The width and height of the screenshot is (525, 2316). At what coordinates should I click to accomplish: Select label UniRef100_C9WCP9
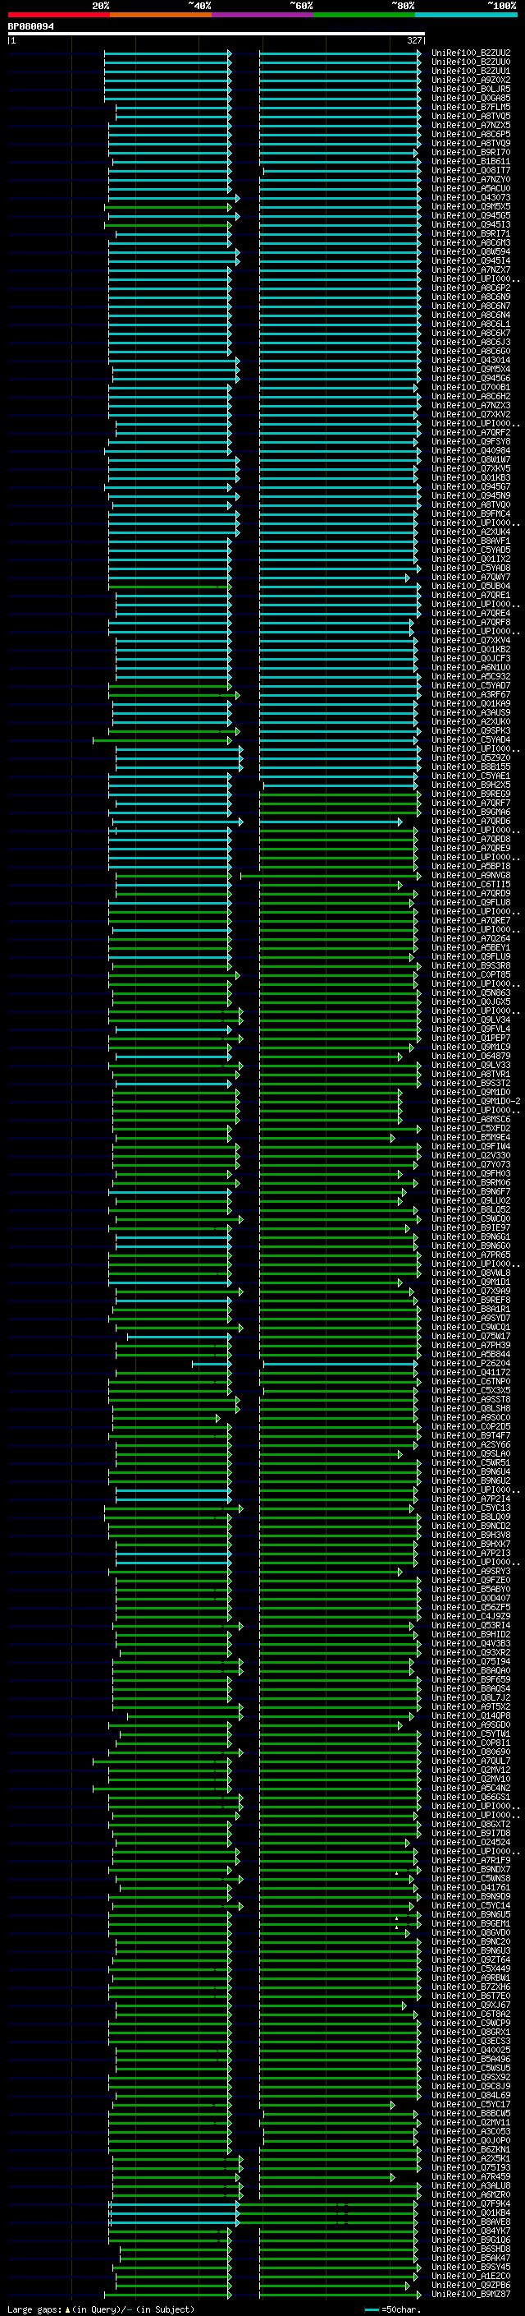tap(471, 2023)
